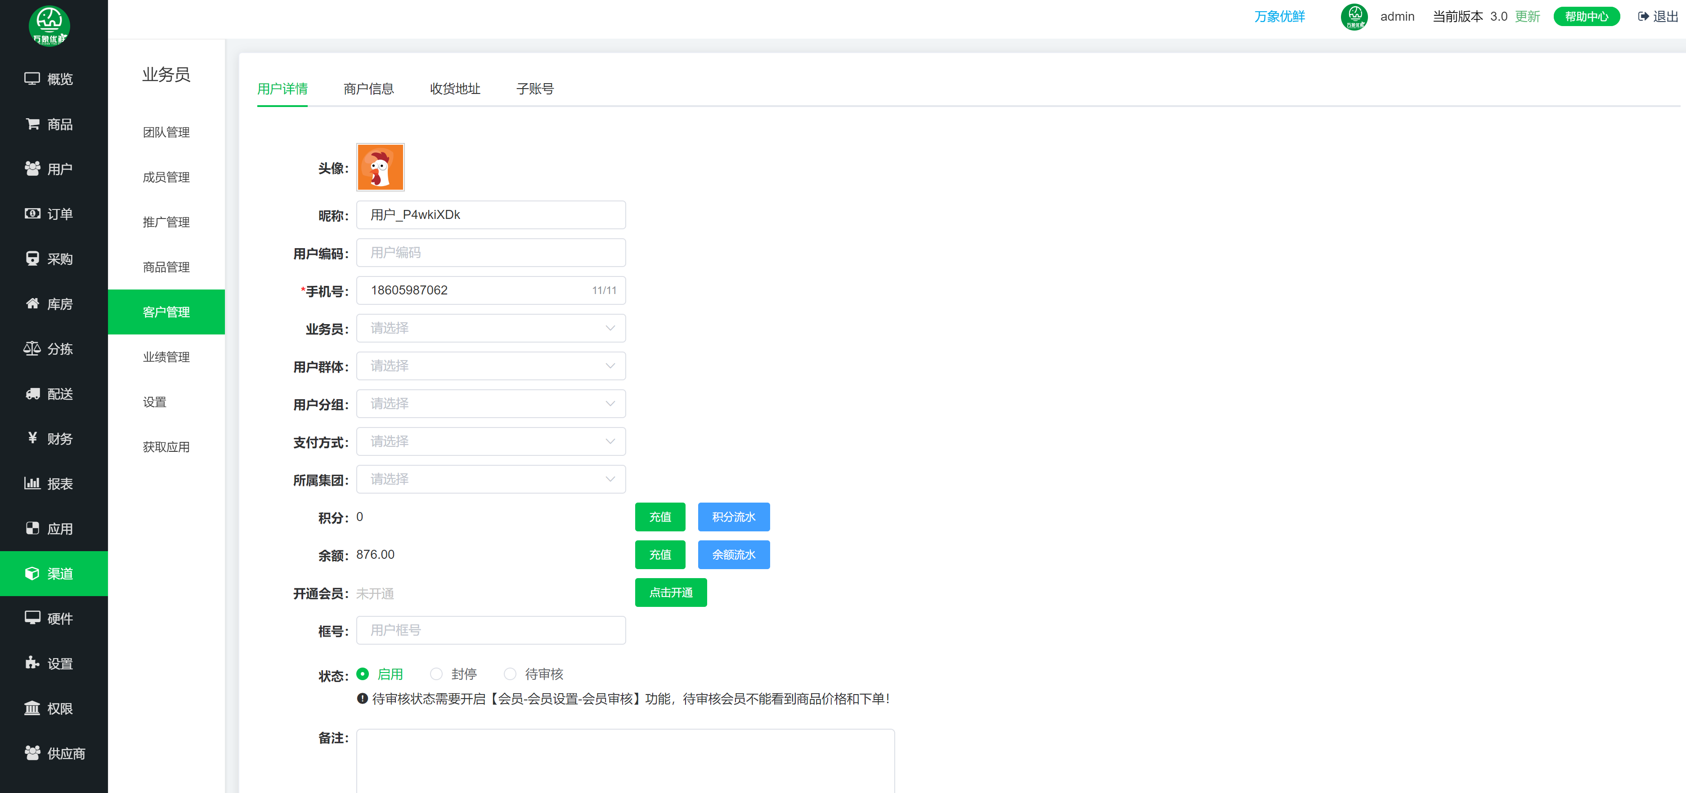The width and height of the screenshot is (1686, 793).
Task: Open the 支付方式 dropdown list
Action: point(490,441)
